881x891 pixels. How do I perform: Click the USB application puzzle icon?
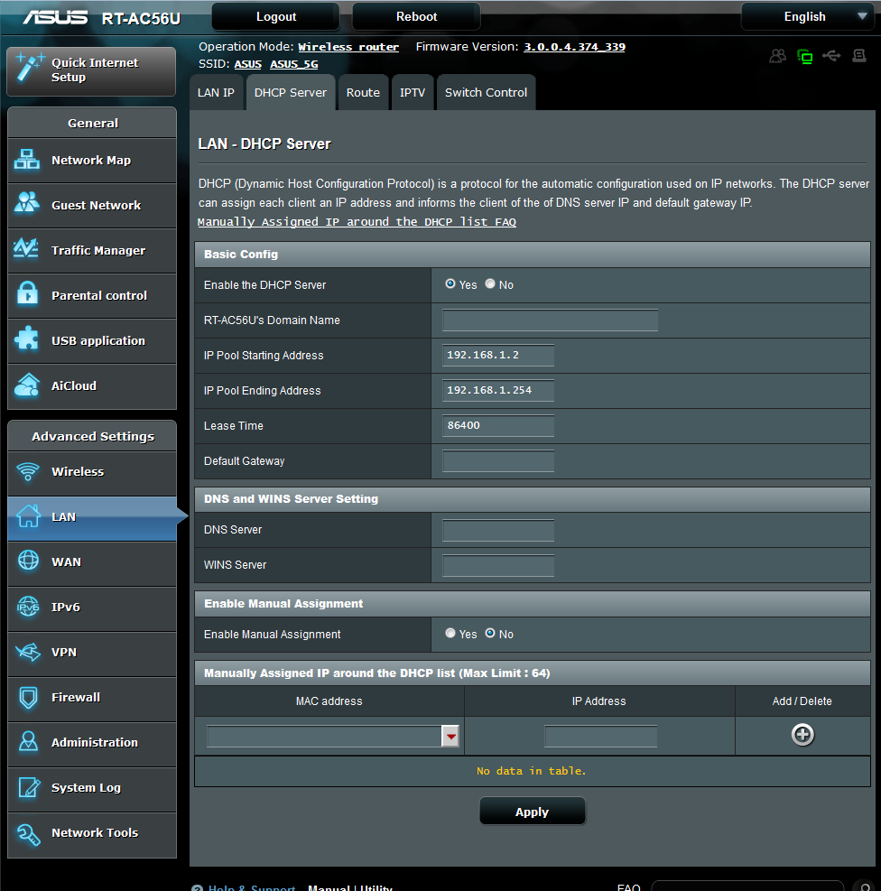coord(27,339)
